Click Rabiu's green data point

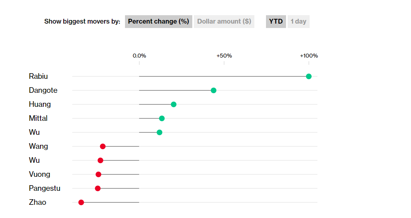pyautogui.click(x=308, y=76)
